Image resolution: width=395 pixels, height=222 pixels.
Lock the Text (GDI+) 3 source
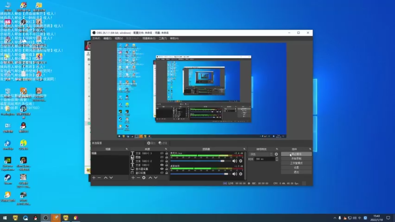(x=166, y=153)
